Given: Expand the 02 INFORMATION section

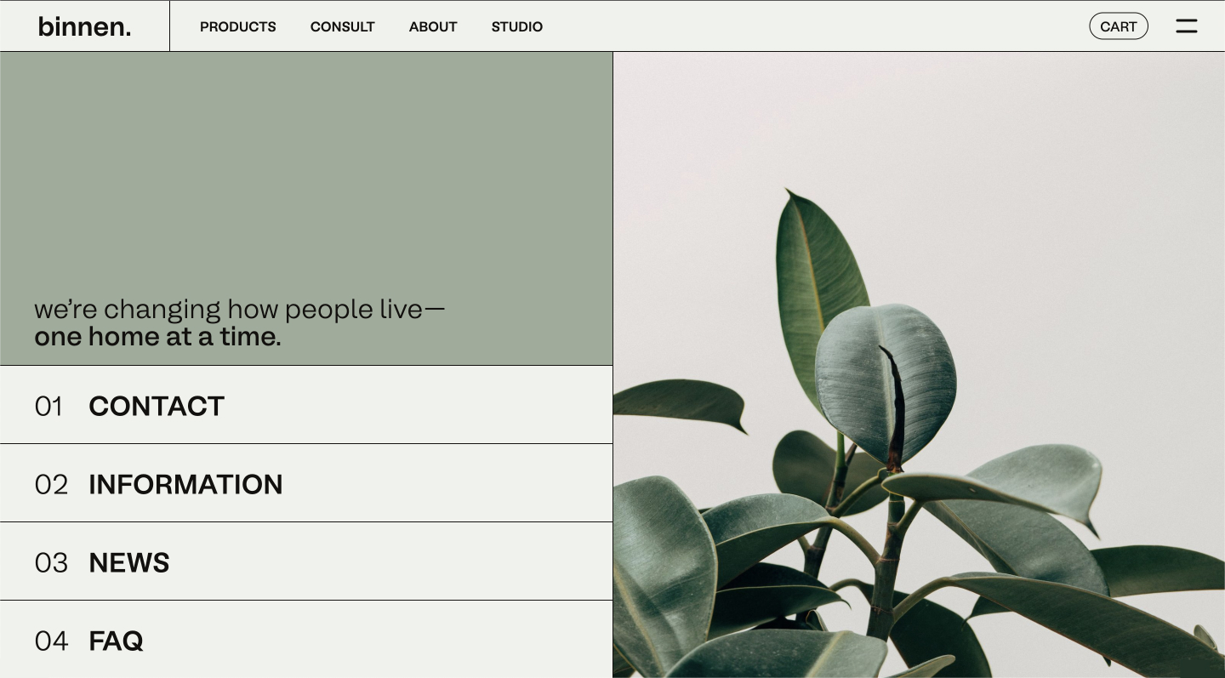Looking at the screenshot, I should (x=306, y=483).
